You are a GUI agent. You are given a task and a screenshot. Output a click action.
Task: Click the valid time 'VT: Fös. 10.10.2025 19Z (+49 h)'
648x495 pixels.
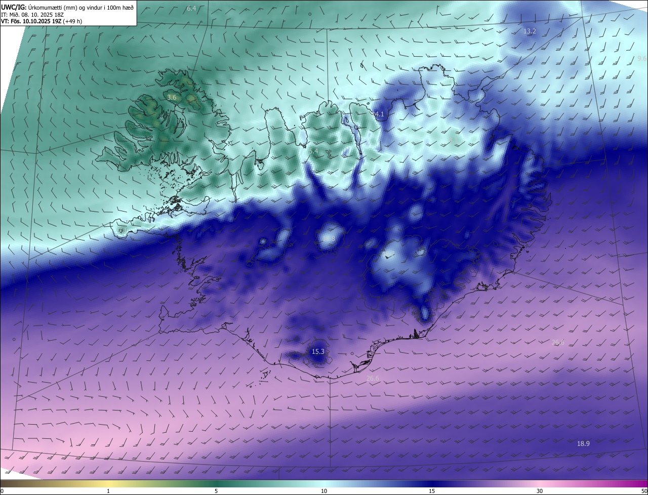(x=42, y=21)
